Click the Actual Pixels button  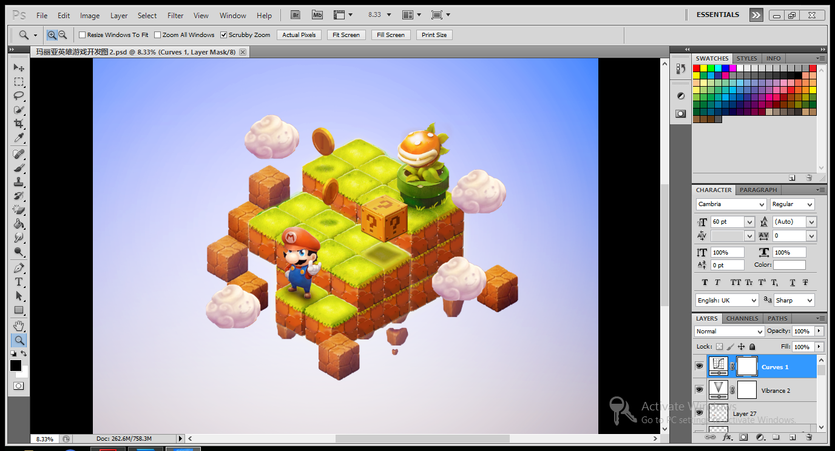coord(299,35)
